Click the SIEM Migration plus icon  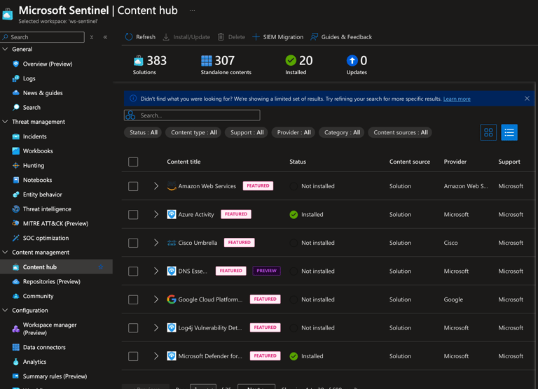pos(256,36)
